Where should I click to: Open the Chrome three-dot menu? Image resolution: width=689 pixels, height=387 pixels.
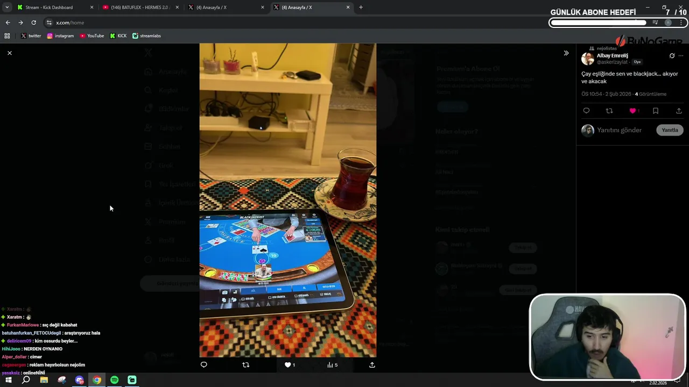[681, 23]
